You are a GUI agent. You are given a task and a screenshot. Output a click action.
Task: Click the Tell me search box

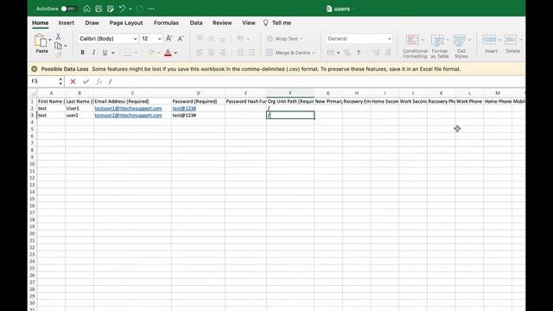click(277, 22)
